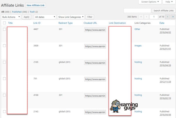Click the date 2016/04/26

pos(165,65)
